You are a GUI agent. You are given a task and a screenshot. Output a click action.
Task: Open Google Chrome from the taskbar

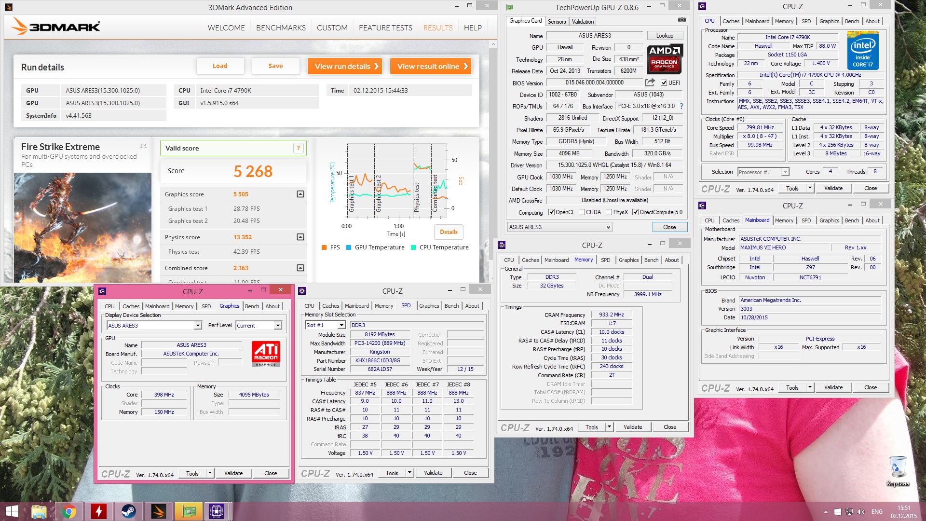tap(69, 511)
